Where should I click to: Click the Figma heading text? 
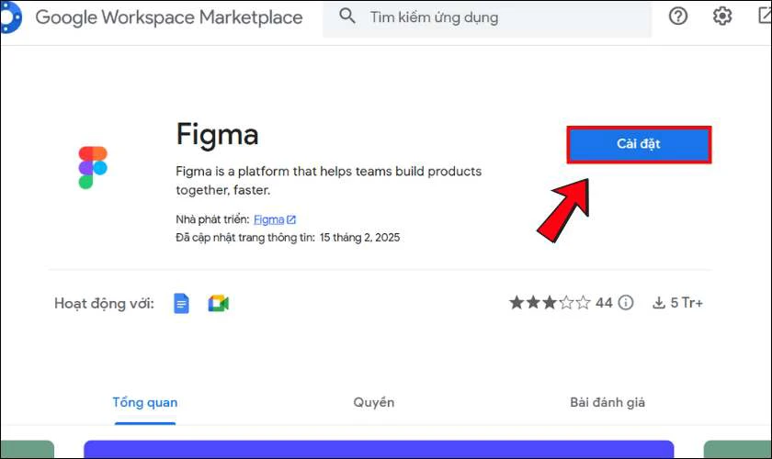(217, 134)
